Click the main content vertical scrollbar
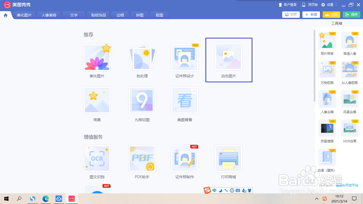The width and height of the screenshot is (363, 204). (x=314, y=66)
